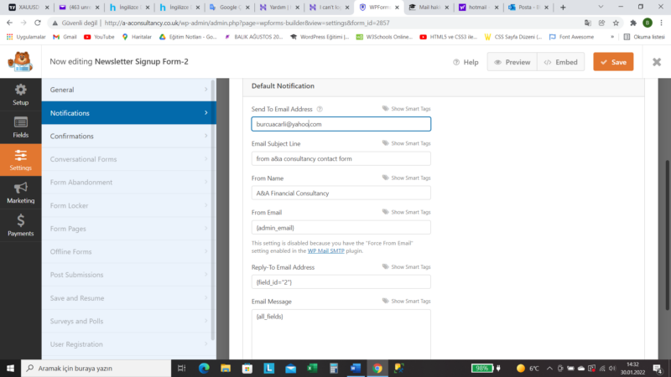
Task: Open Microsoft Edge from the taskbar
Action: (203, 368)
